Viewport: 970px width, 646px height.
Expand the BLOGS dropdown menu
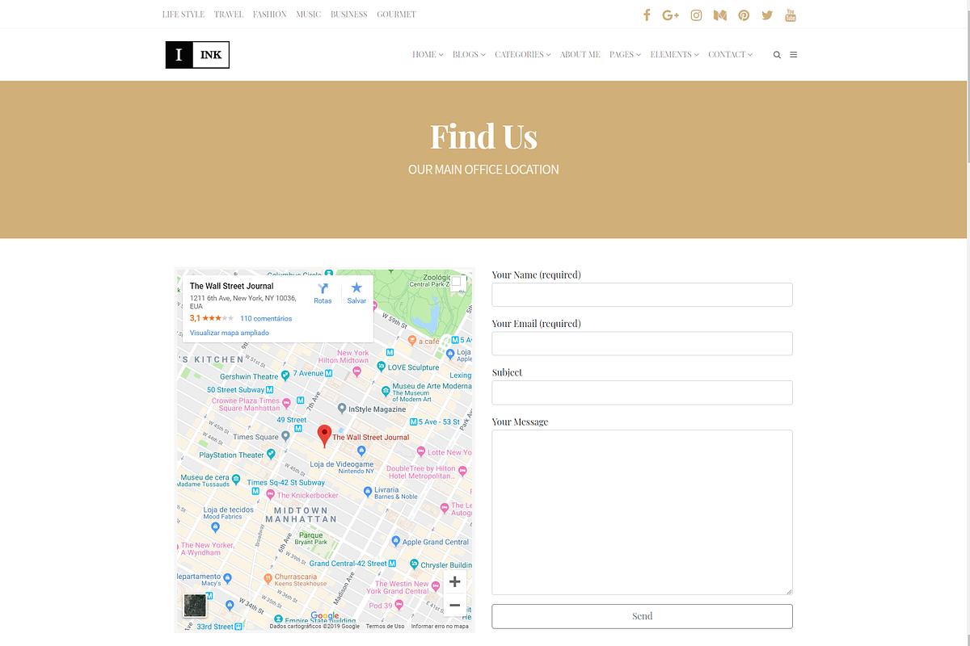point(468,54)
